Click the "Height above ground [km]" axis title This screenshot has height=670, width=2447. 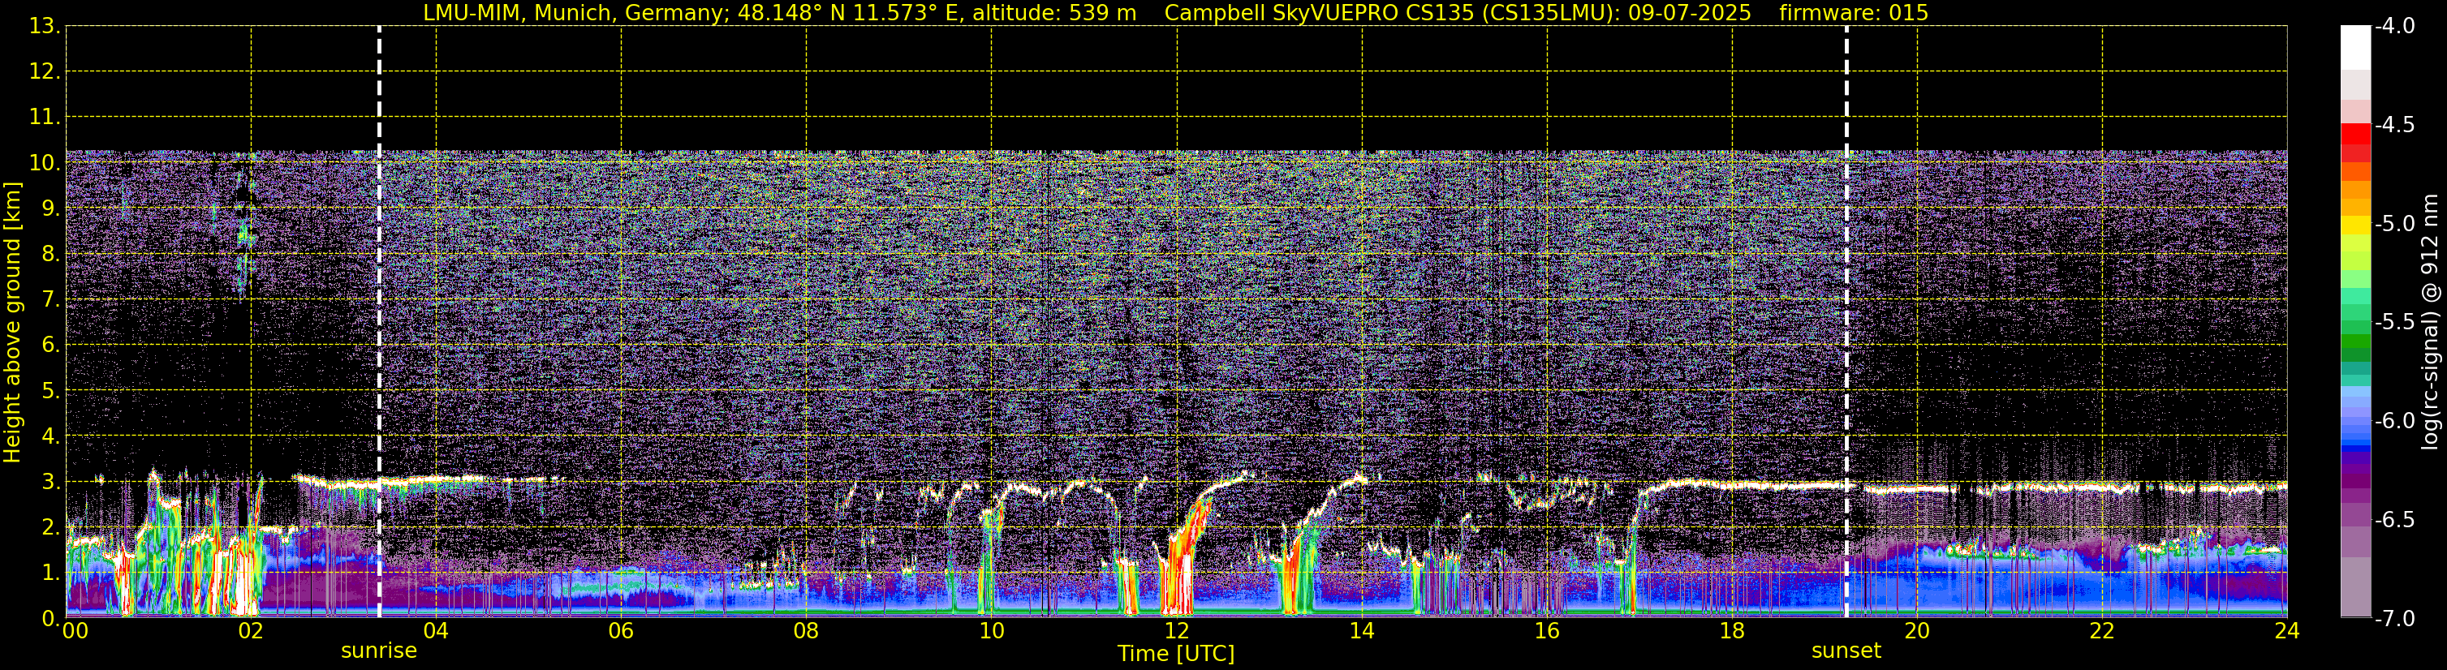[x=12, y=323]
